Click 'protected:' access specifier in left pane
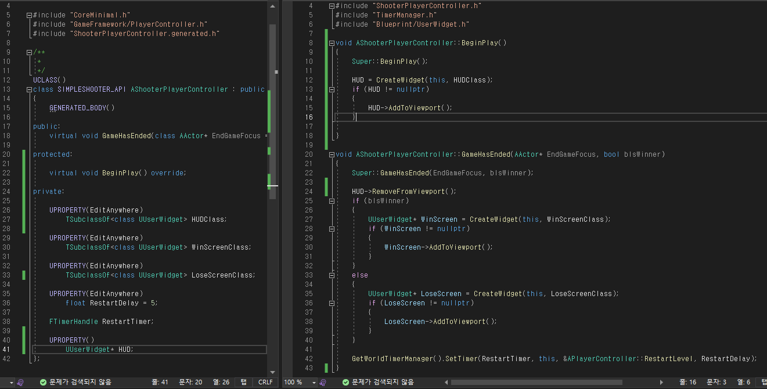 click(x=53, y=154)
